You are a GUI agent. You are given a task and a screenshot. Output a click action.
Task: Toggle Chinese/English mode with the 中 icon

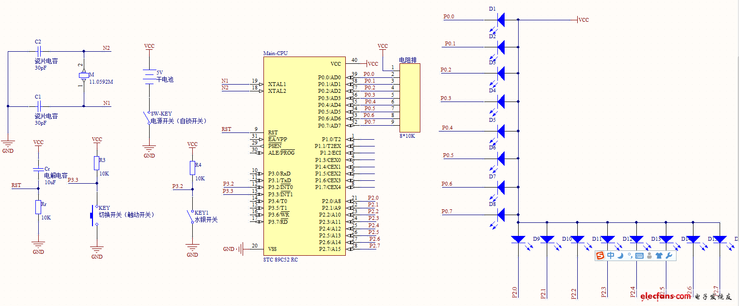point(611,256)
